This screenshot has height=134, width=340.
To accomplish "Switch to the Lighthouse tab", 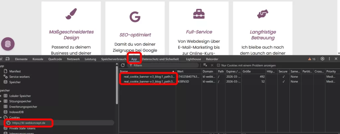I will tap(194, 59).
